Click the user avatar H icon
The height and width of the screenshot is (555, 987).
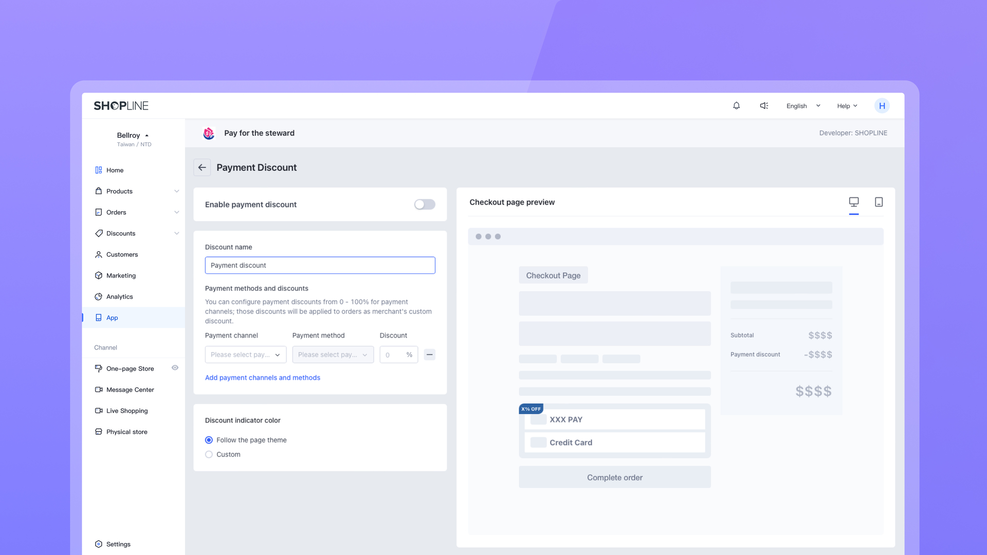coord(882,106)
